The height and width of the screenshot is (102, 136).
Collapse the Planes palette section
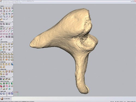(x=13, y=22)
